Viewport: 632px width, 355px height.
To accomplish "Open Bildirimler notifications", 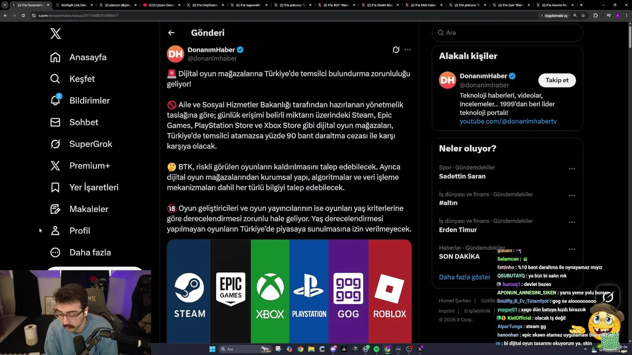I will tap(80, 101).
